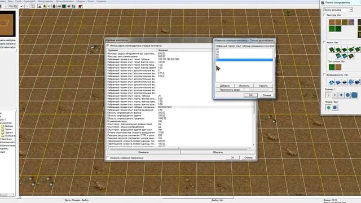This screenshot has width=361, height=203.
Task: Click Отмена in the list dialog
Action: 267,95
